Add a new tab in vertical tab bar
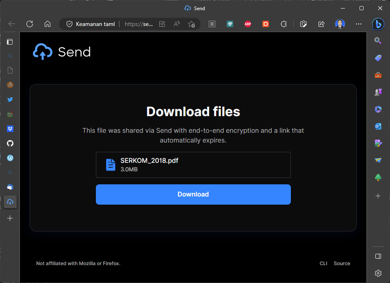The width and height of the screenshot is (390, 283). (x=10, y=218)
